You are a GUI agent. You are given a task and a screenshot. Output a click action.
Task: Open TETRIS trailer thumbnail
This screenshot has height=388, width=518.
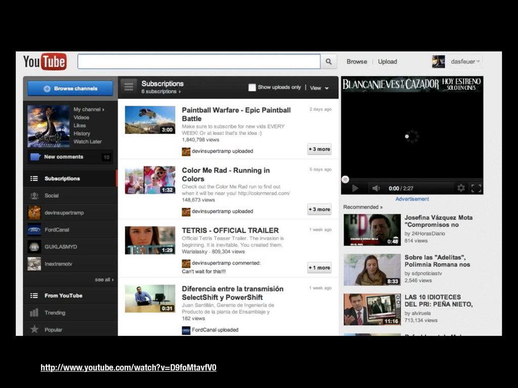tap(150, 240)
